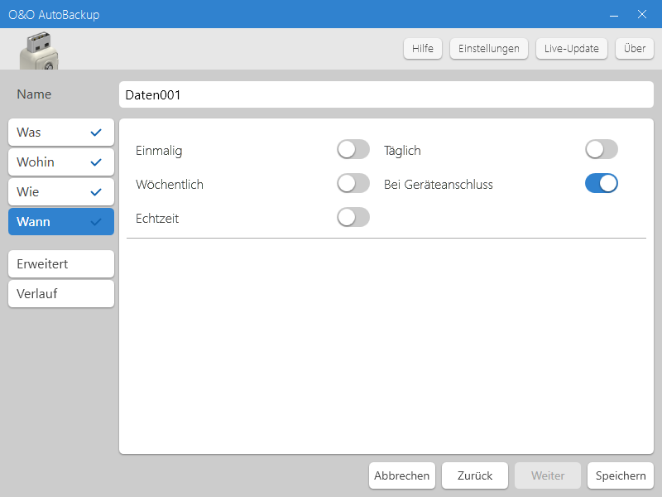Click the Name label text

[34, 94]
